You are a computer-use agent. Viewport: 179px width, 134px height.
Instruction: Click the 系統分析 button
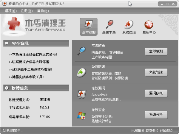156,115
